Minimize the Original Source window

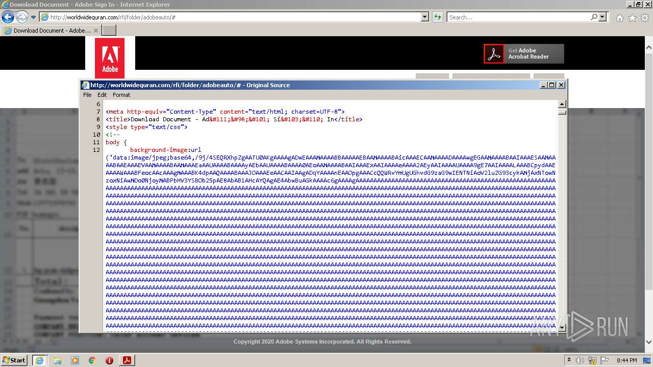pos(544,85)
